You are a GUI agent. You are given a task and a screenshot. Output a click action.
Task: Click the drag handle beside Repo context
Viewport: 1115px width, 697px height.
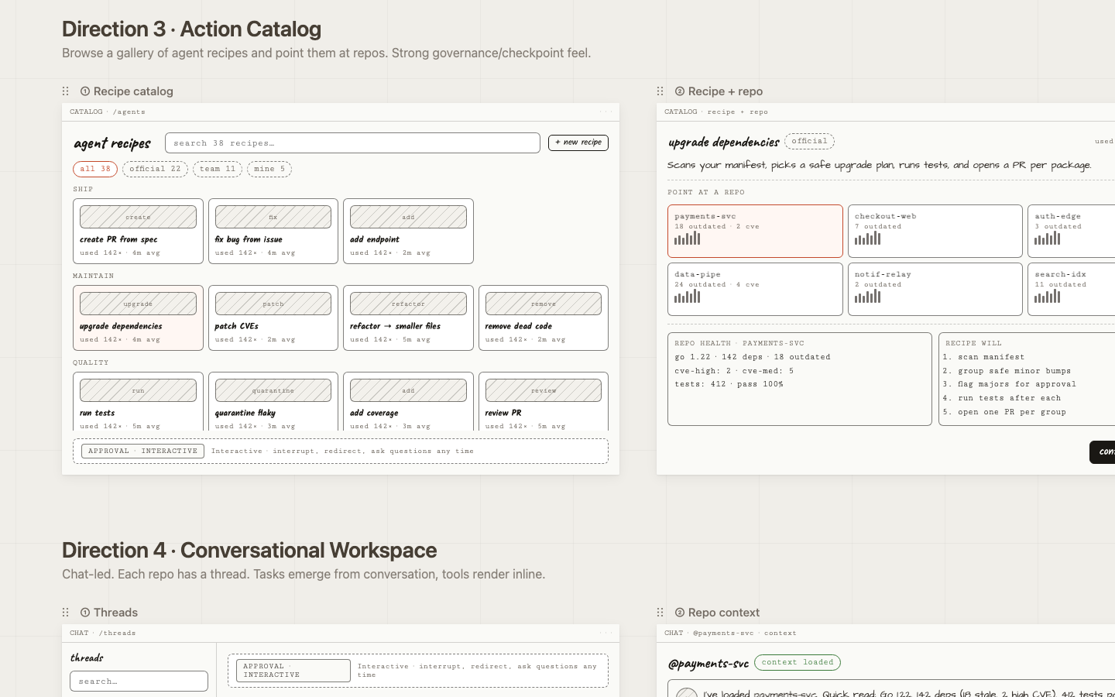[660, 613]
